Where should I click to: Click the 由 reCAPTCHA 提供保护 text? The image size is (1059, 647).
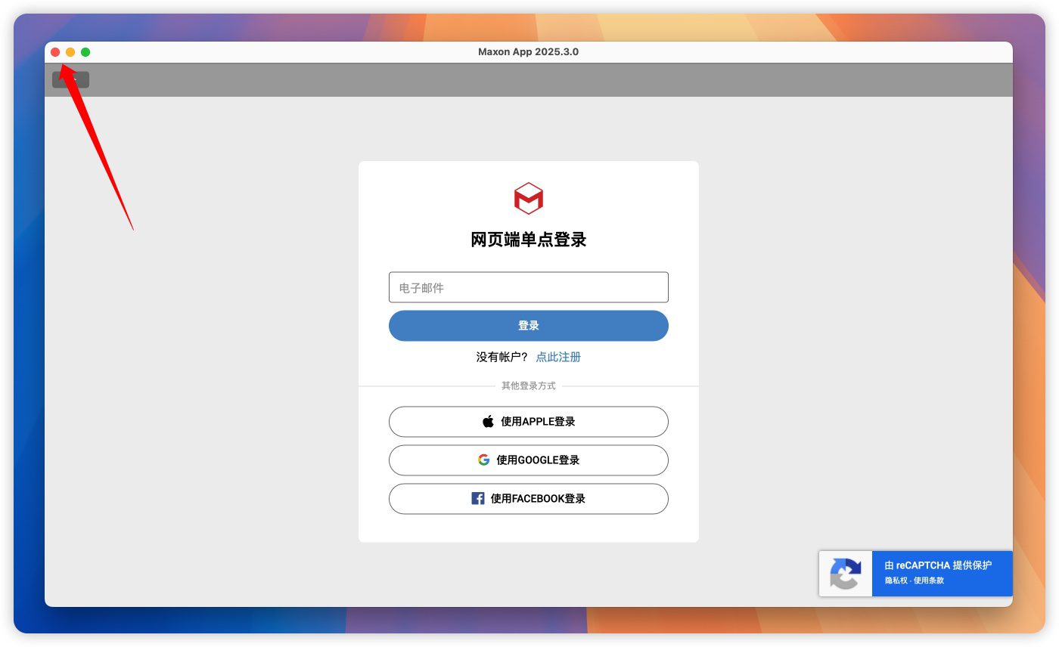(x=938, y=565)
